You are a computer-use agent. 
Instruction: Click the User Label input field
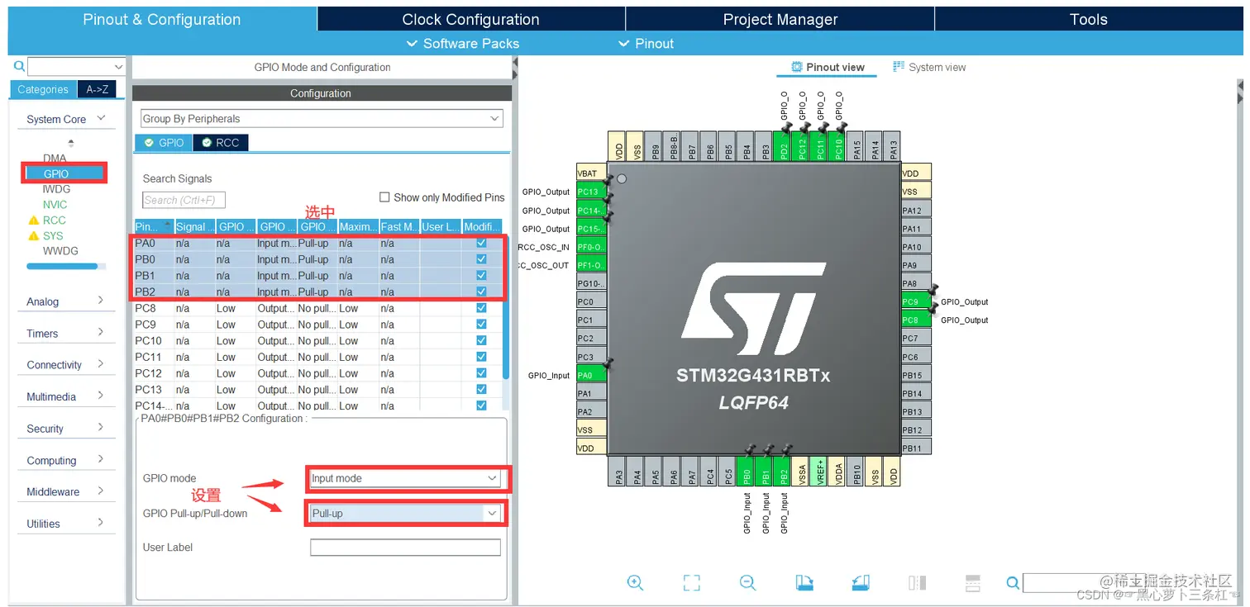pos(405,548)
